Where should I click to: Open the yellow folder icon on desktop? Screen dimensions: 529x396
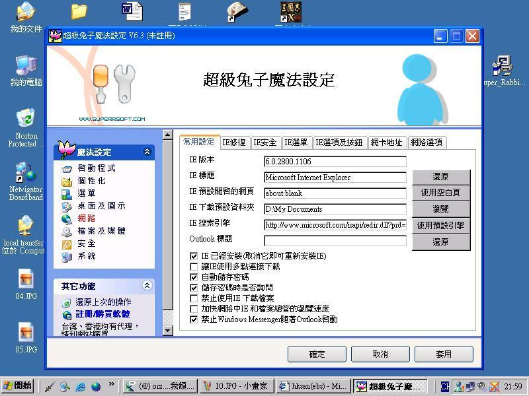79,11
